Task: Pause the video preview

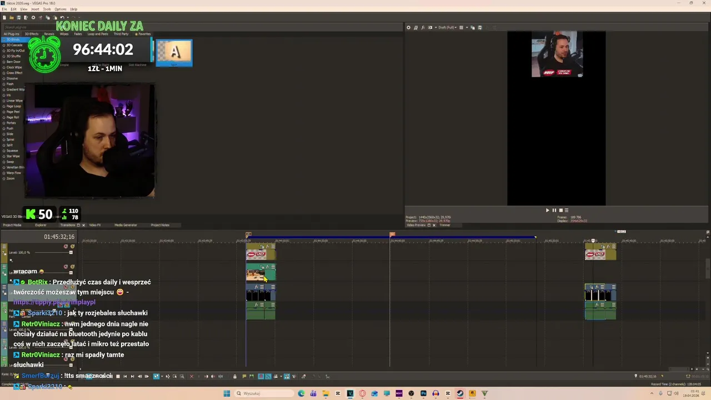Action: click(x=554, y=211)
